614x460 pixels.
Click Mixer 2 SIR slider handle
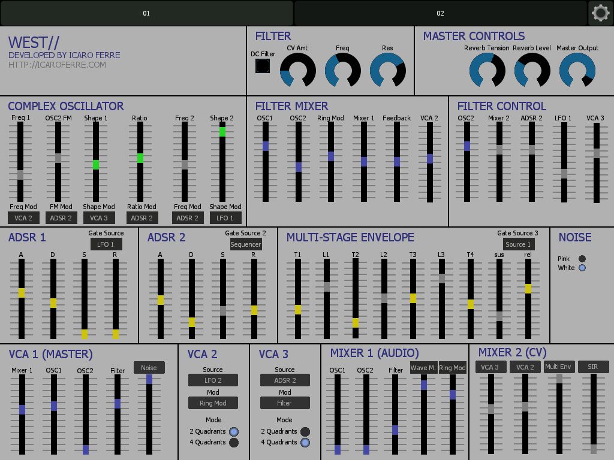(x=594, y=449)
